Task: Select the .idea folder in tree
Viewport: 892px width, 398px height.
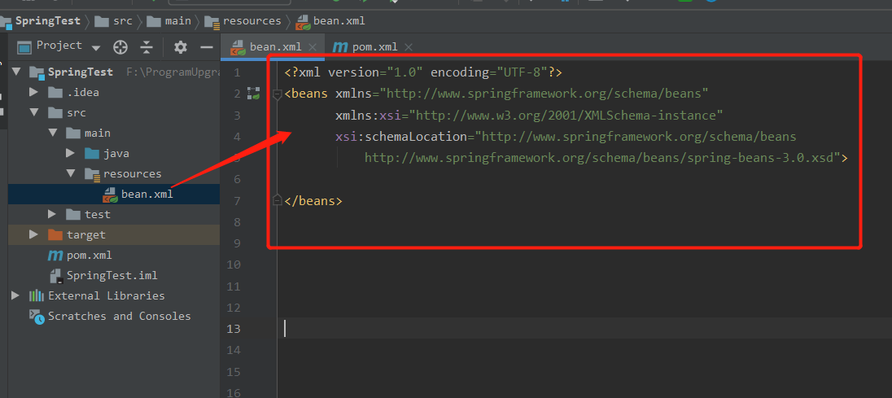Action: click(114, 92)
